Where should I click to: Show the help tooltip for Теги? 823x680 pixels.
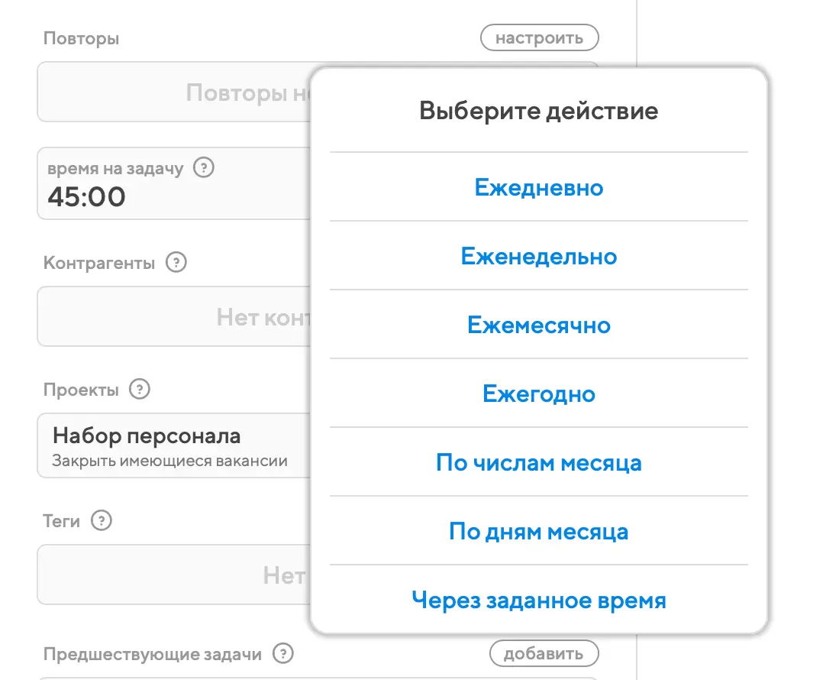pos(101,521)
